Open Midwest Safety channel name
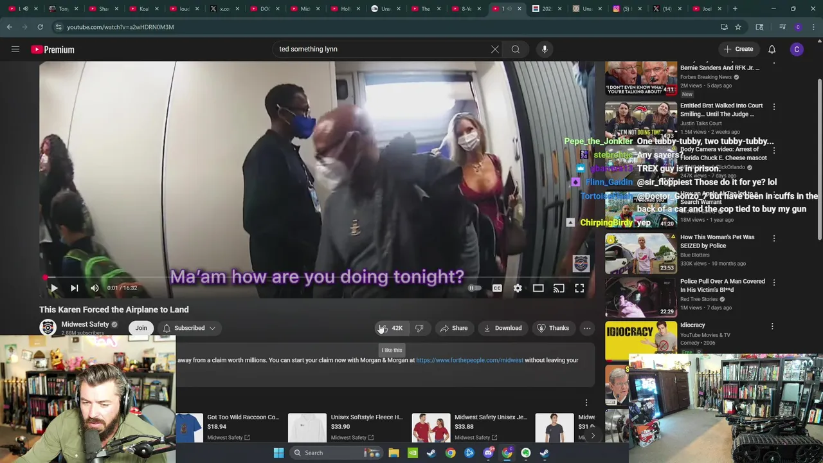 click(85, 324)
